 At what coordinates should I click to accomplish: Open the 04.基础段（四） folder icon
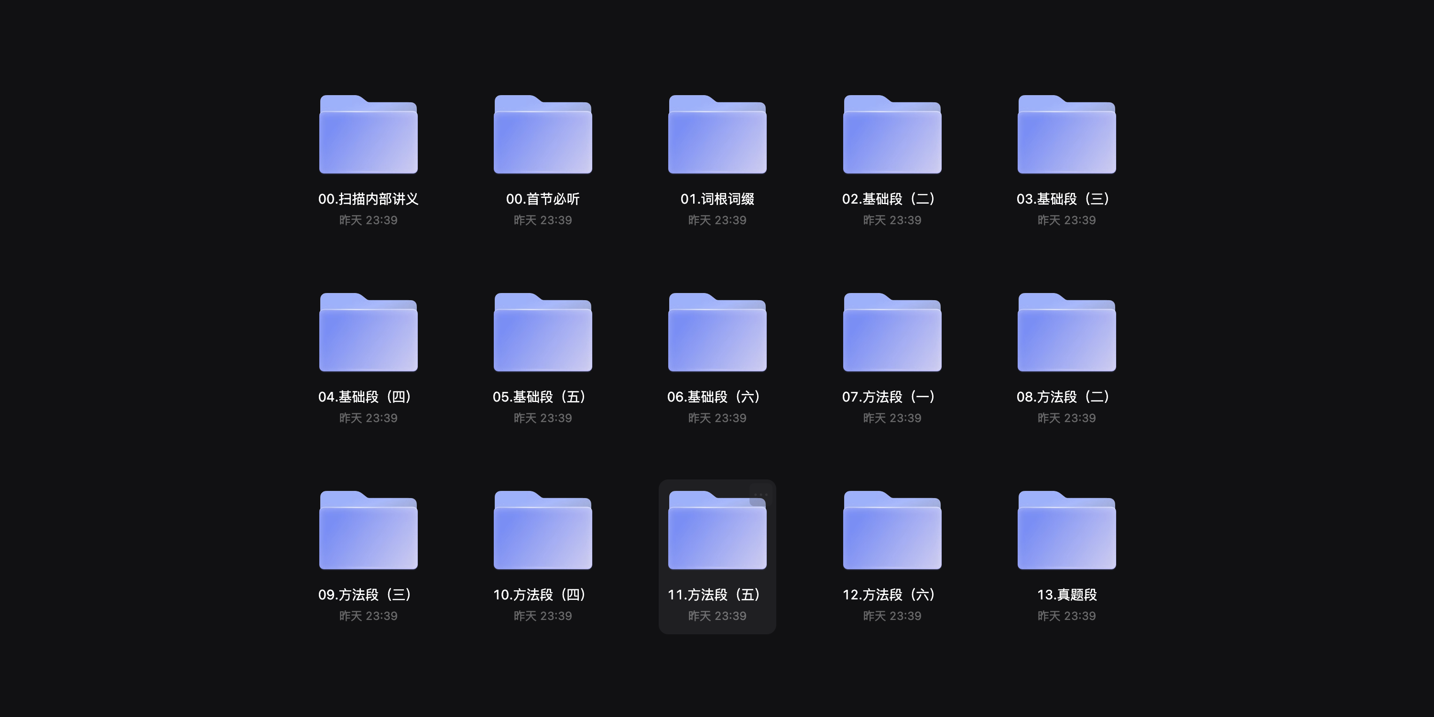pyautogui.click(x=369, y=332)
